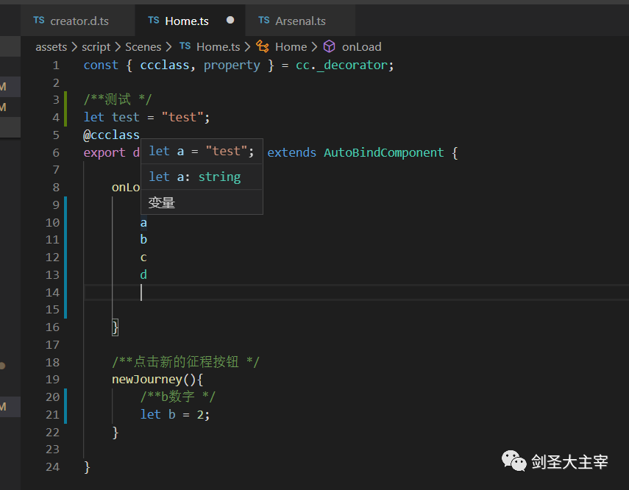Click closing brace on line 22
This screenshot has width=629, height=490.
pyautogui.click(x=116, y=433)
